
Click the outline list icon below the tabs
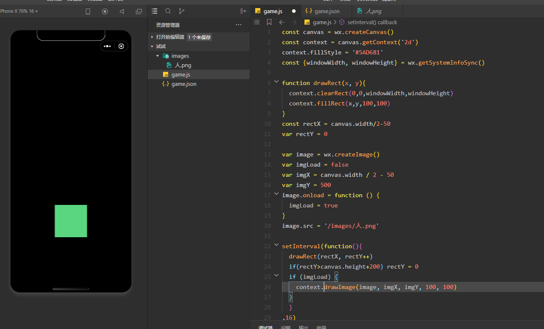coord(256,22)
